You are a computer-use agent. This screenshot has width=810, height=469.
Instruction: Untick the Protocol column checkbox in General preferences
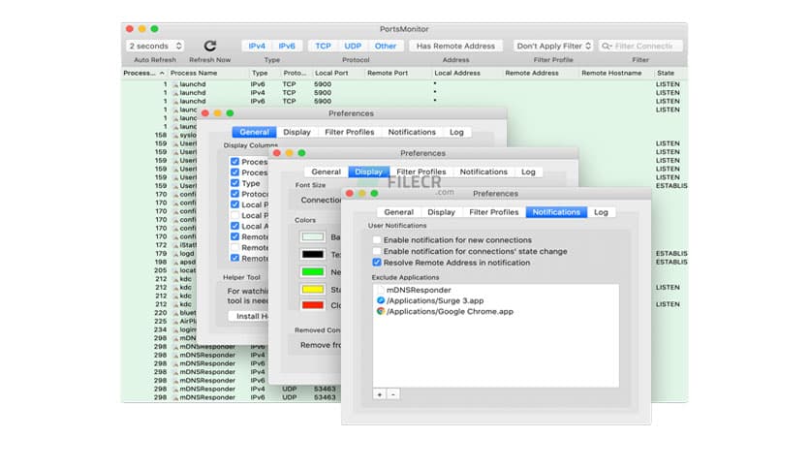click(x=235, y=194)
